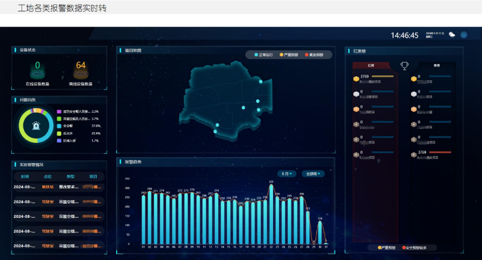This screenshot has height=260, width=482.
Task: Click the 类型 column header in alarm table
Action: [71, 177]
